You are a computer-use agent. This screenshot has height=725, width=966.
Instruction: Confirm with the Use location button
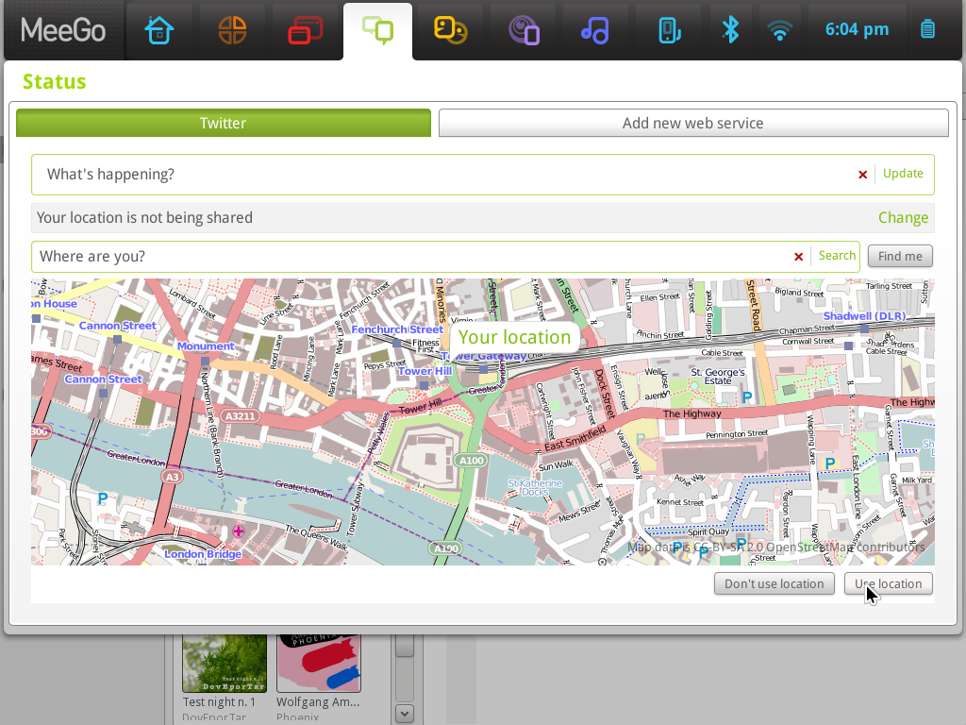pyautogui.click(x=888, y=583)
